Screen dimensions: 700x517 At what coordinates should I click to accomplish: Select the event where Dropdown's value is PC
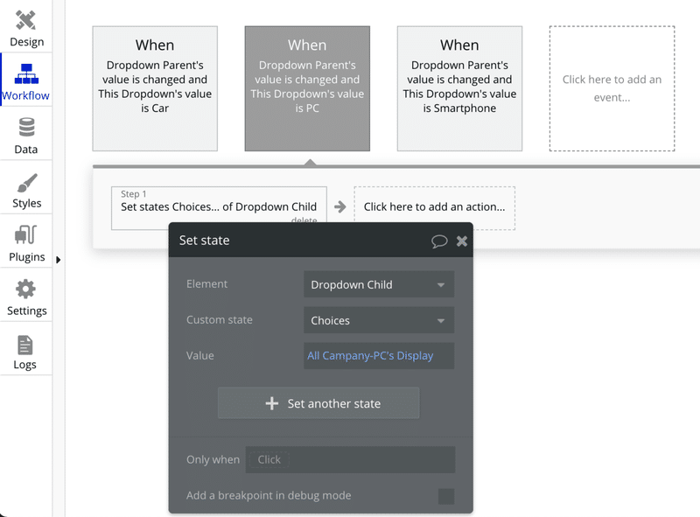click(307, 88)
